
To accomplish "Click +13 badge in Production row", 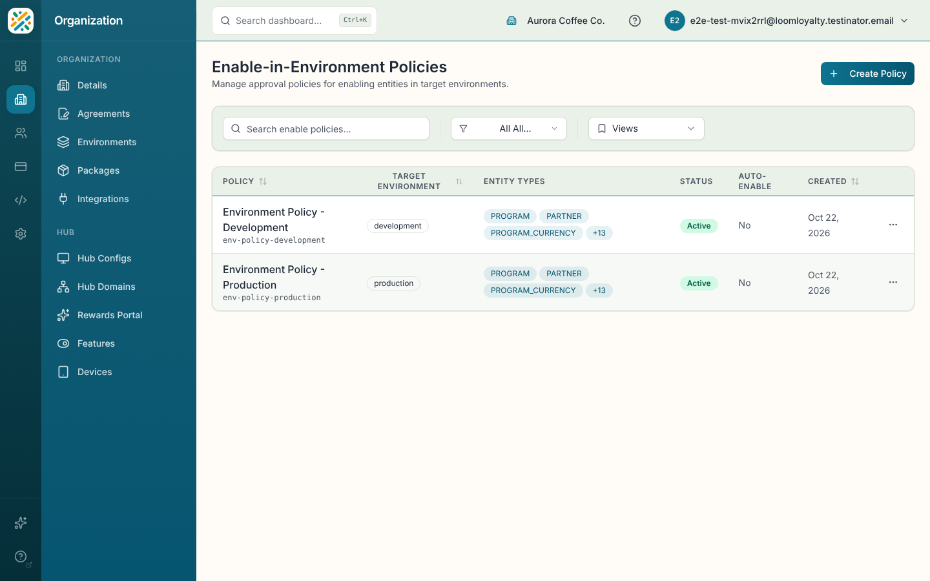I will point(599,290).
